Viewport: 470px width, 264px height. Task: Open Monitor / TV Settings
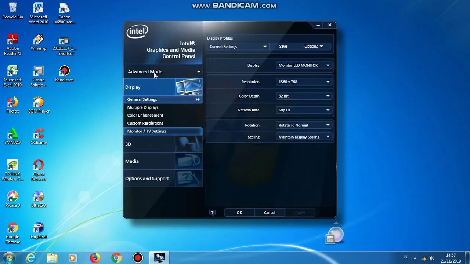tap(163, 131)
